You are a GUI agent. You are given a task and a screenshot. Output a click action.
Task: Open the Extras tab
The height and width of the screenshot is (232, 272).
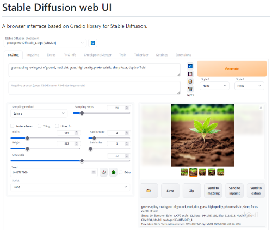(x=51, y=55)
